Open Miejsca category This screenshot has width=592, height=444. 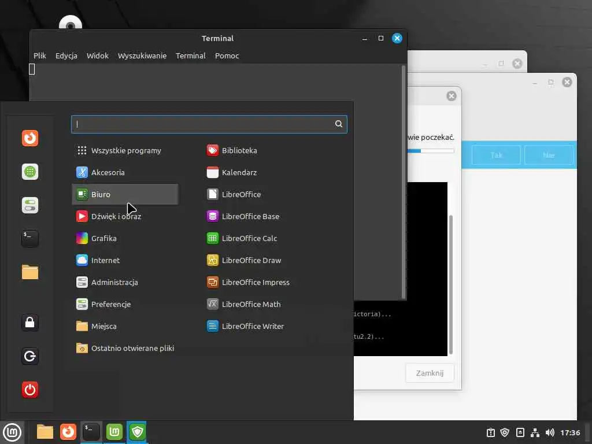point(125,326)
